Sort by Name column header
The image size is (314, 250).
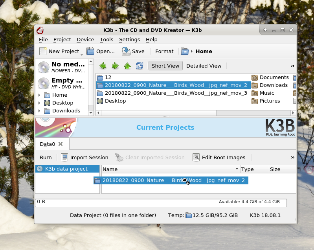[171, 169]
